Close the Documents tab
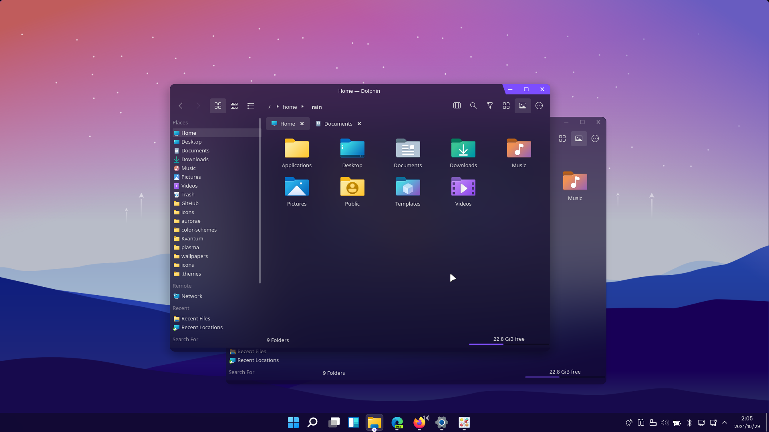Image resolution: width=769 pixels, height=432 pixels. [x=359, y=124]
